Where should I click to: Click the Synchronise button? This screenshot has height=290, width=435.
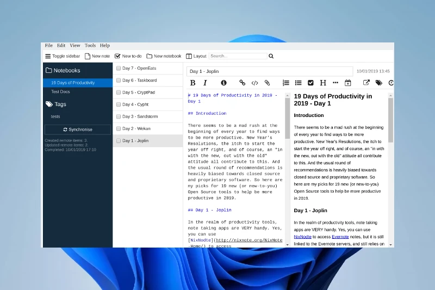(78, 129)
